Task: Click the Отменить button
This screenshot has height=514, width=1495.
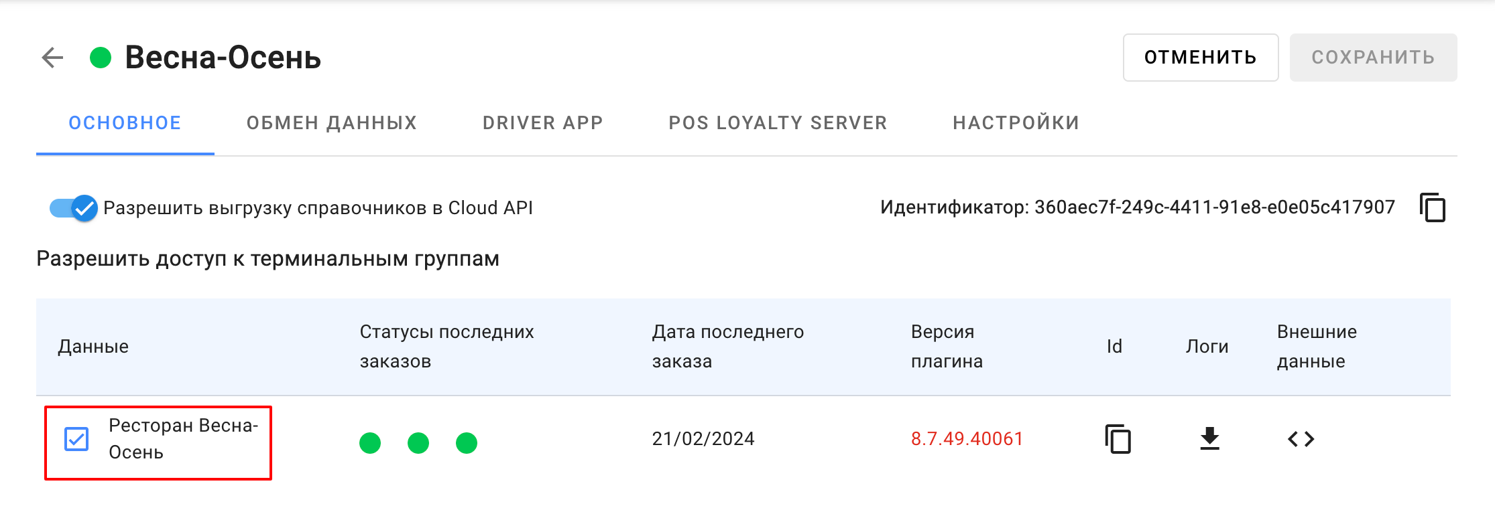Action: pyautogui.click(x=1201, y=58)
